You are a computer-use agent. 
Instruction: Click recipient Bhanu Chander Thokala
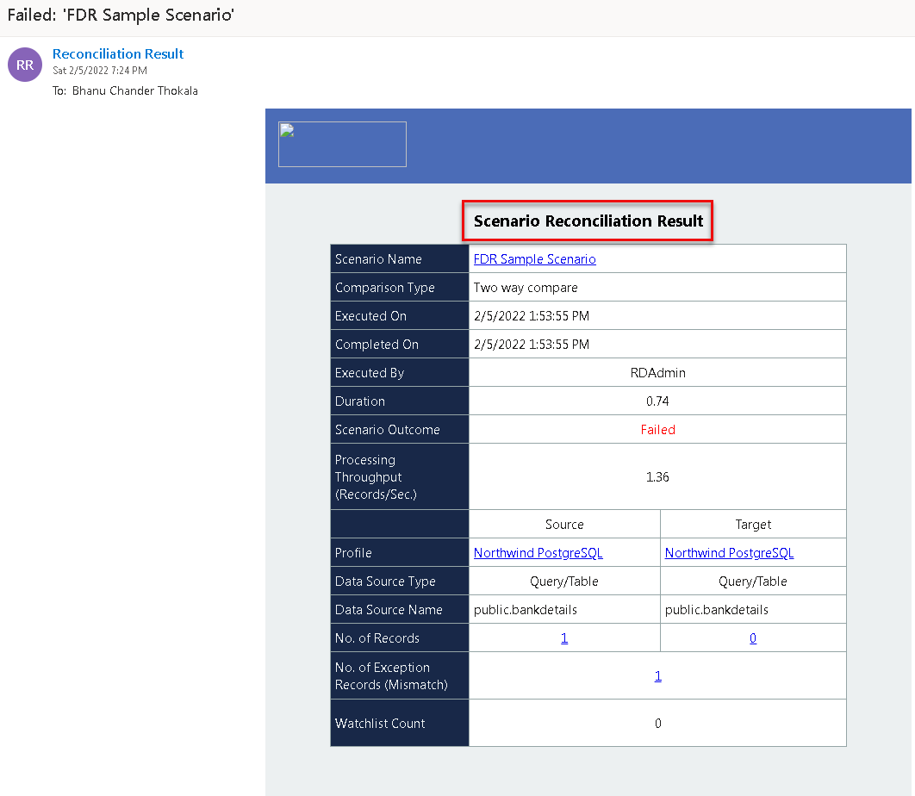[x=134, y=90]
